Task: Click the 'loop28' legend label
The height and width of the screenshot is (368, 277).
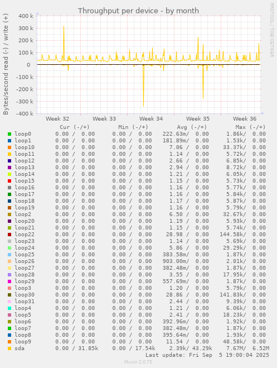Action: pyautogui.click(x=25, y=274)
